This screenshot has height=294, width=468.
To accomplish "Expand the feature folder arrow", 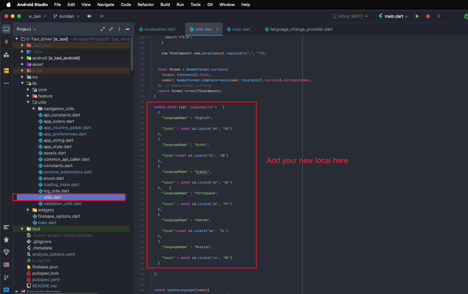I will click(28, 96).
